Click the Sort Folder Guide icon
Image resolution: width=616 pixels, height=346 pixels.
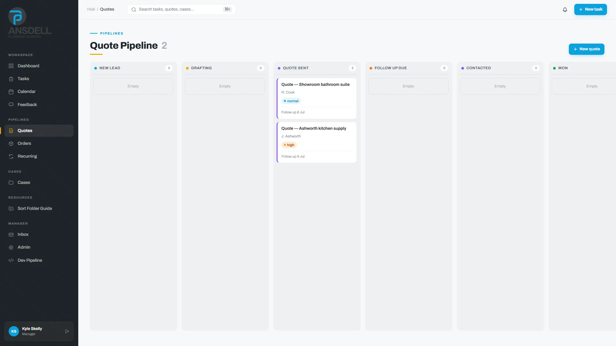tap(11, 209)
